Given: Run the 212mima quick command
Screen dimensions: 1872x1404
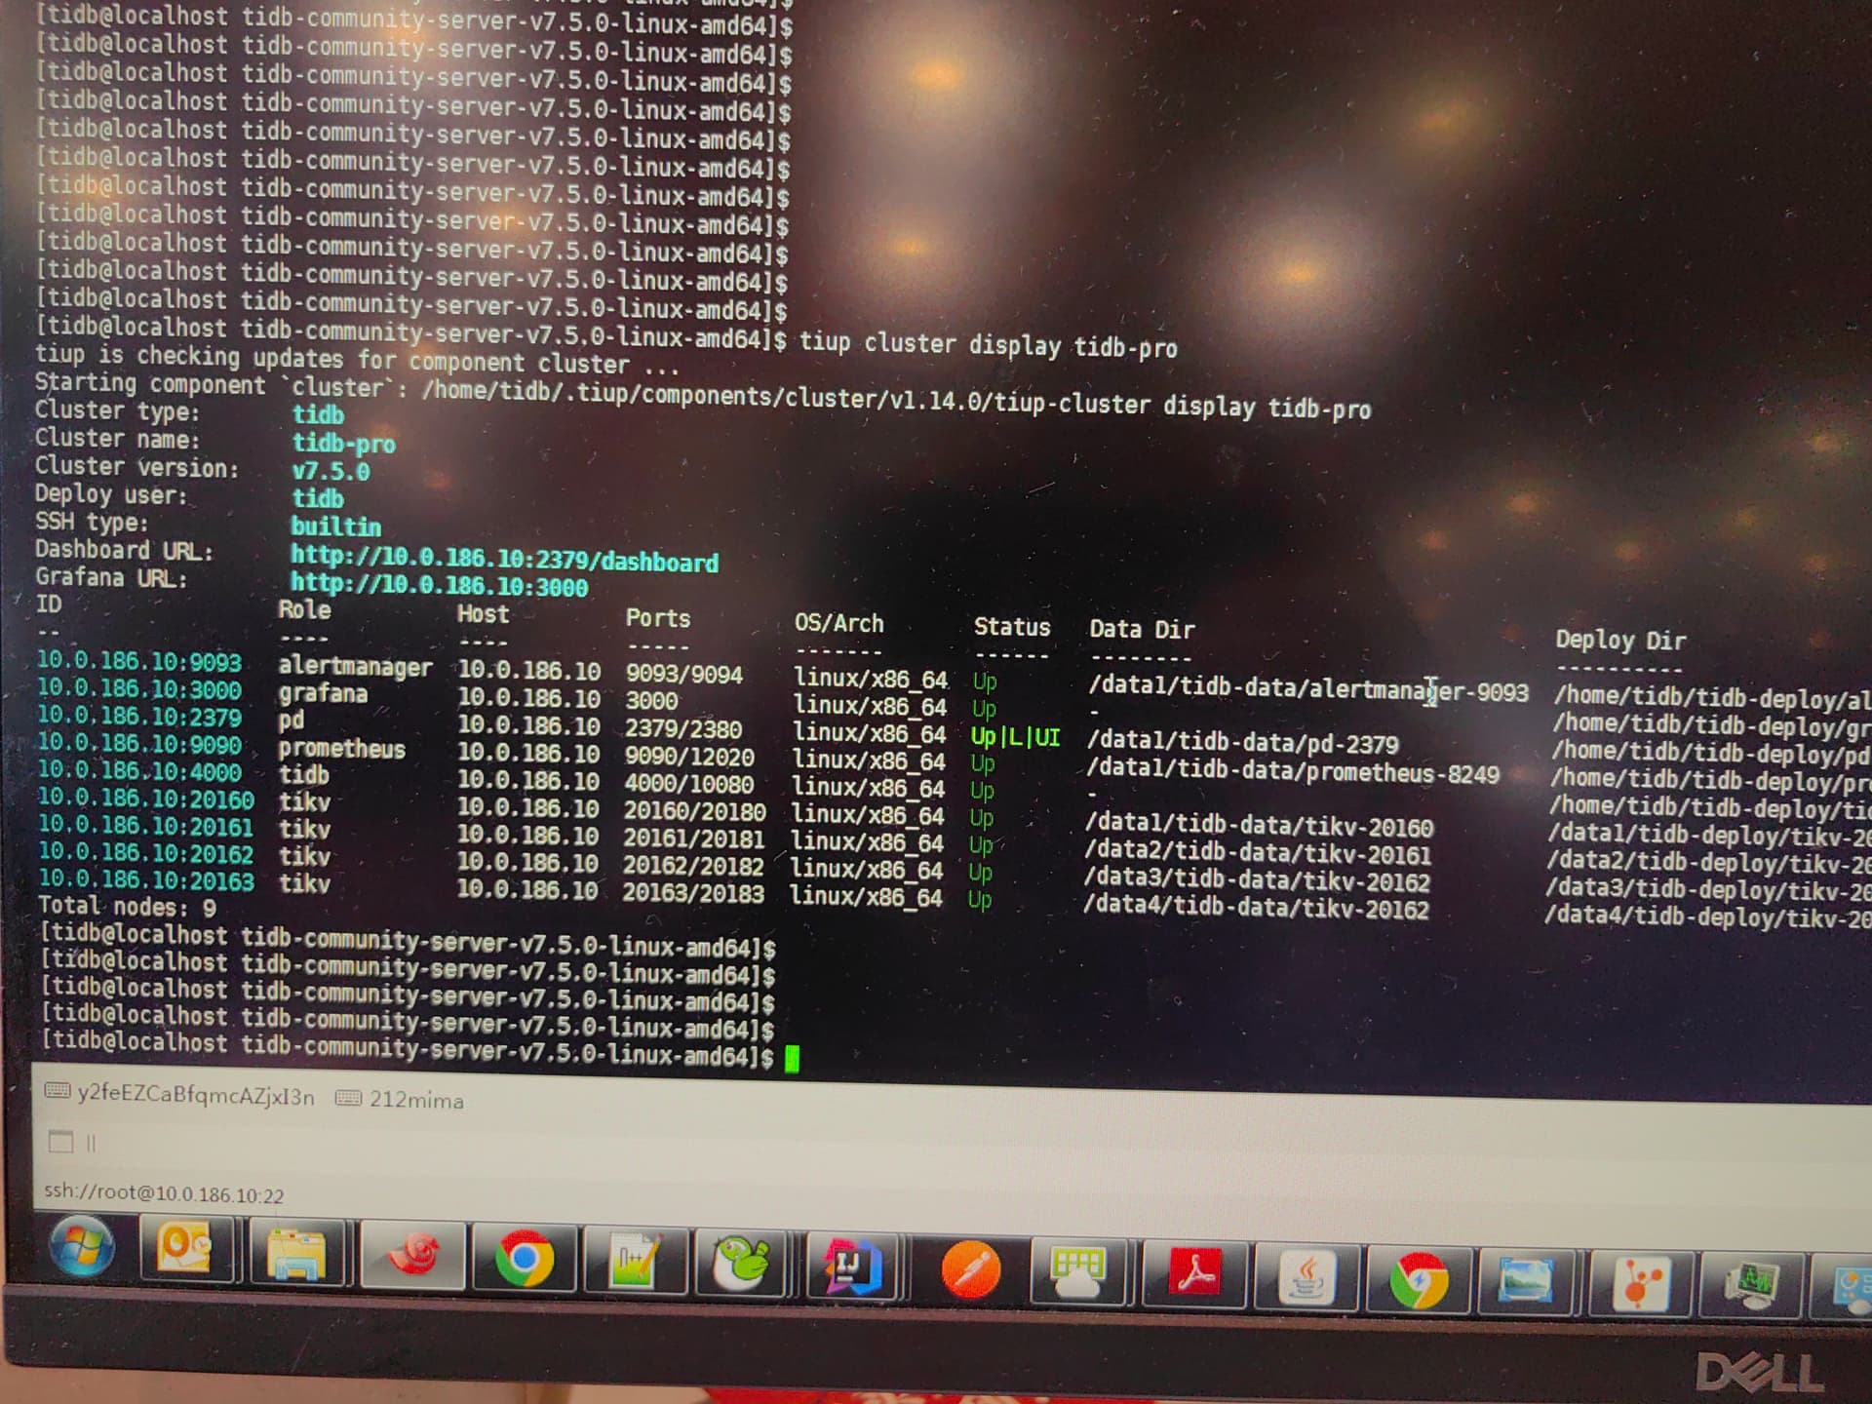Looking at the screenshot, I should pos(400,1099).
